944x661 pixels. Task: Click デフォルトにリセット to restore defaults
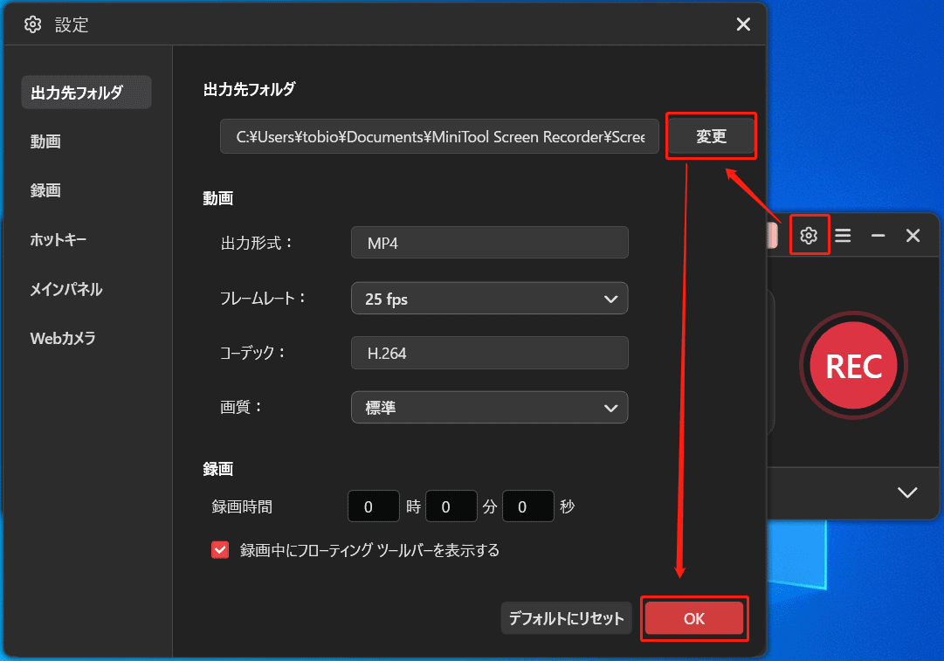coord(566,618)
